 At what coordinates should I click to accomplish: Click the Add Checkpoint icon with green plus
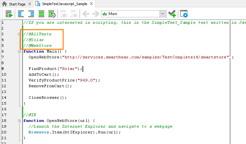pyautogui.click(x=172, y=14)
